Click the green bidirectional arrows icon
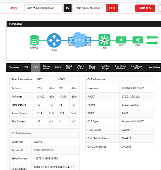The width and height of the screenshot is (161, 170). 152,40
